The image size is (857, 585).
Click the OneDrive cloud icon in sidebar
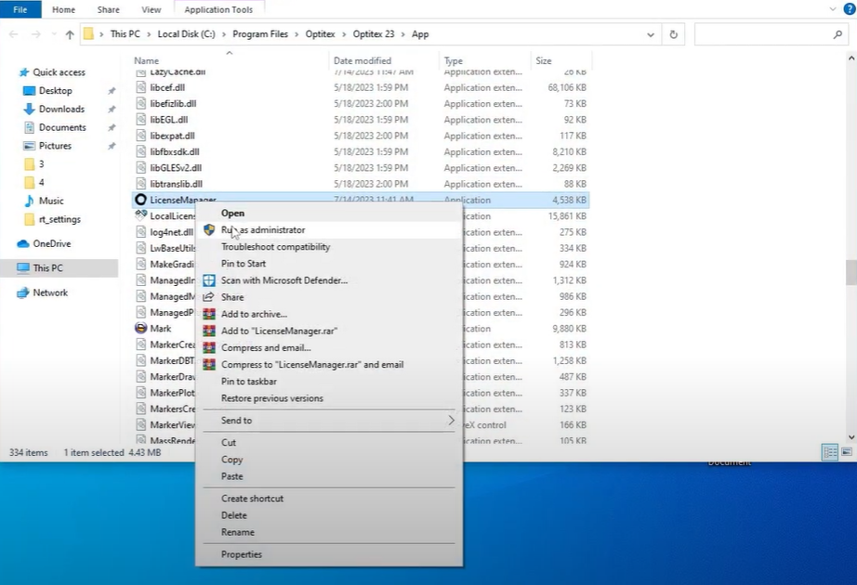[24, 244]
